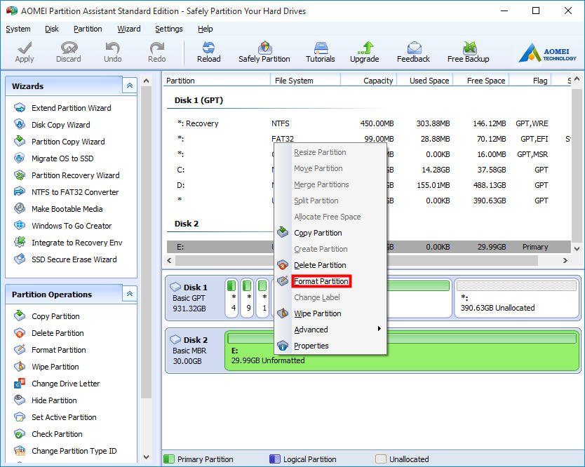This screenshot has width=585, height=467.
Task: Click the Apply checkmark icon in toolbar
Action: coord(25,48)
